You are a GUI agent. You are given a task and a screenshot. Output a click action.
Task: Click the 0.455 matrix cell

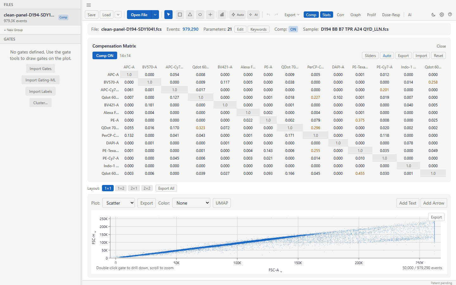coord(360,173)
